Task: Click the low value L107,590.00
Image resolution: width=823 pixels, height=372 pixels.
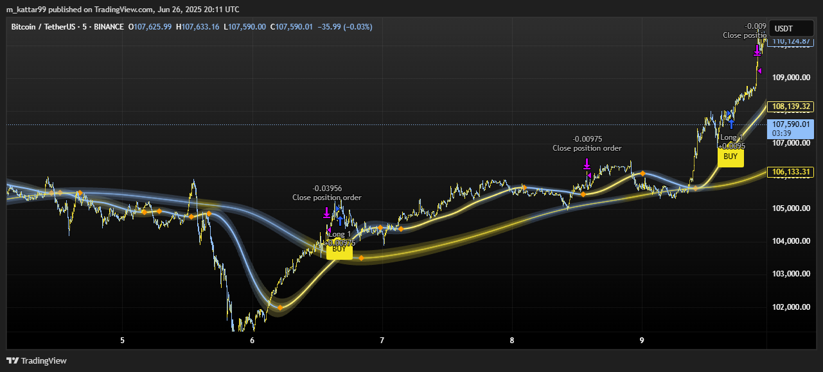Action: pyautogui.click(x=245, y=27)
